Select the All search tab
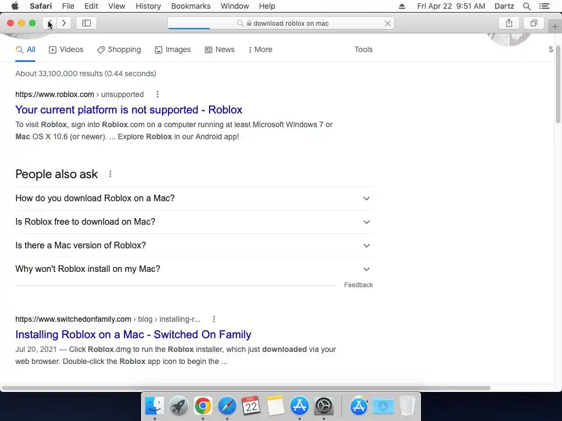The image size is (562, 421). pyautogui.click(x=25, y=50)
